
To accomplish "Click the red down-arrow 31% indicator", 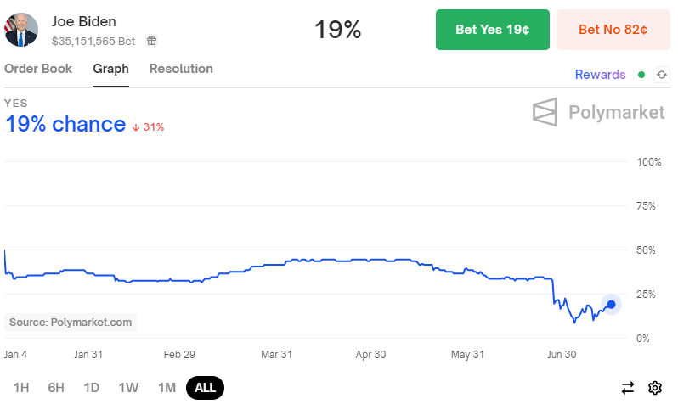I will (x=149, y=127).
